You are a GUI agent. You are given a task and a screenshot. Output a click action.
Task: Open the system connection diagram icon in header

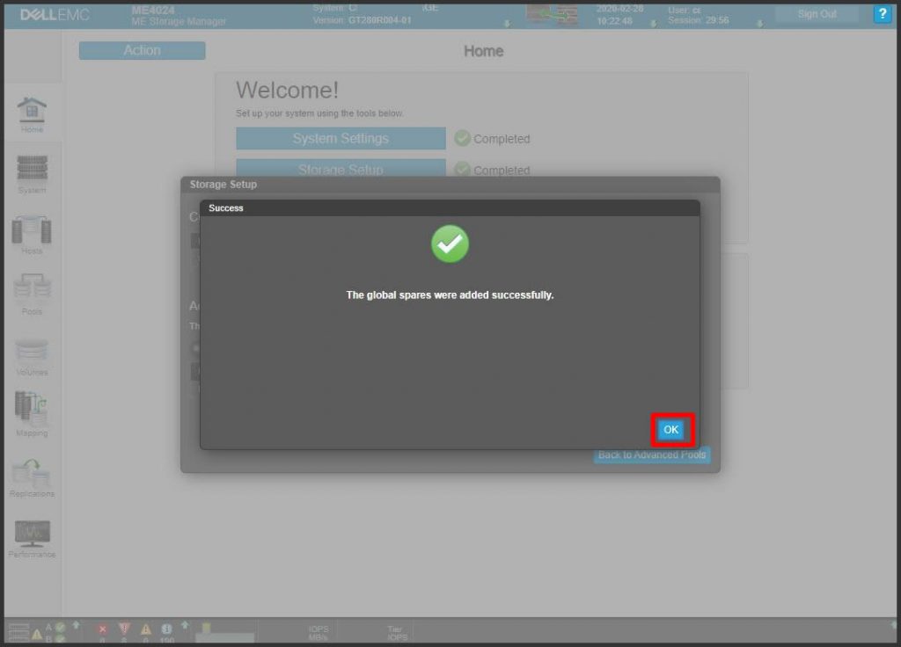click(x=552, y=14)
